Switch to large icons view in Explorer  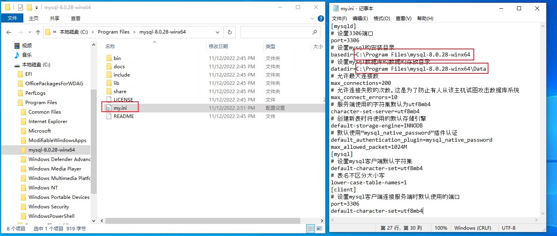(319, 229)
